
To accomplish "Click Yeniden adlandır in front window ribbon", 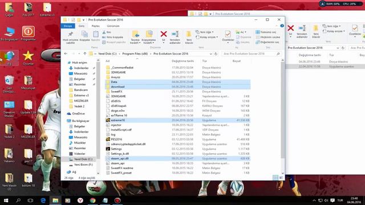I will (175, 37).
